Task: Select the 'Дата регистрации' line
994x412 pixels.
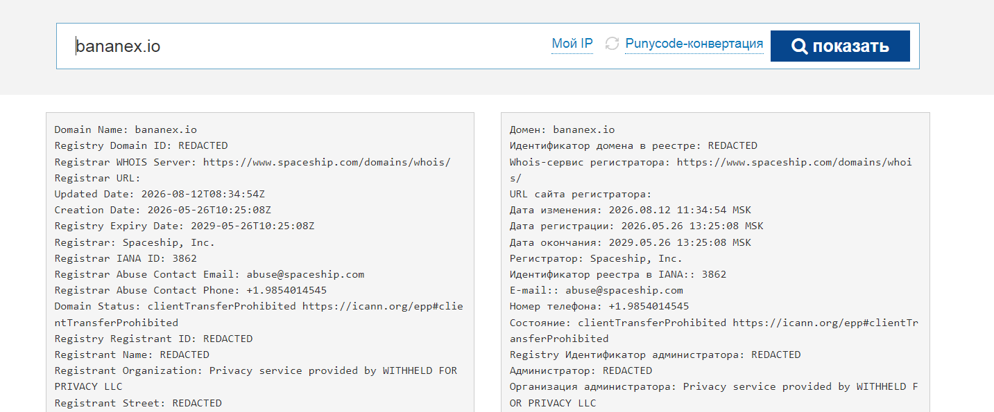Action: coord(637,226)
